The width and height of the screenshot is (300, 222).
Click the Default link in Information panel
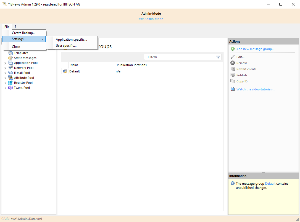tap(270, 184)
